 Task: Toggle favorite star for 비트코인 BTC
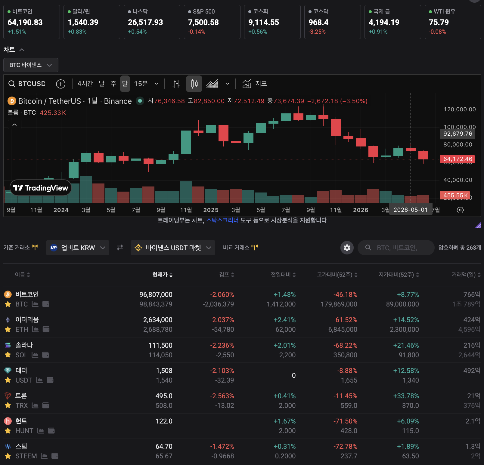8,304
